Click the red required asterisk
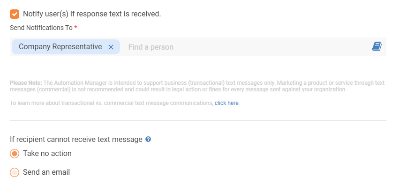 [75, 28]
